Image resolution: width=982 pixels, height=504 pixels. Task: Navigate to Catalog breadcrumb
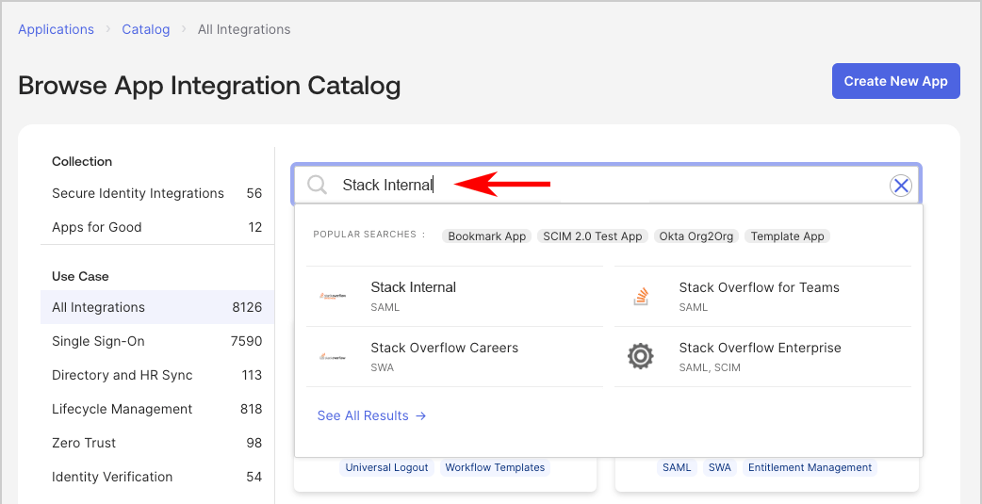(x=146, y=29)
